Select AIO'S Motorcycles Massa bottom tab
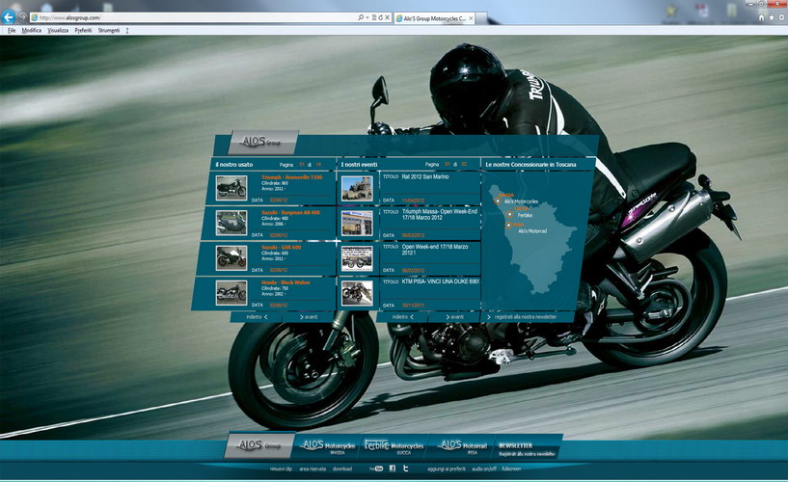The image size is (788, 482). click(328, 446)
